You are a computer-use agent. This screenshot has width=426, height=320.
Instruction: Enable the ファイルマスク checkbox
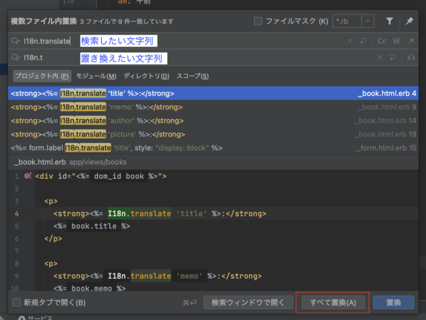pos(258,21)
